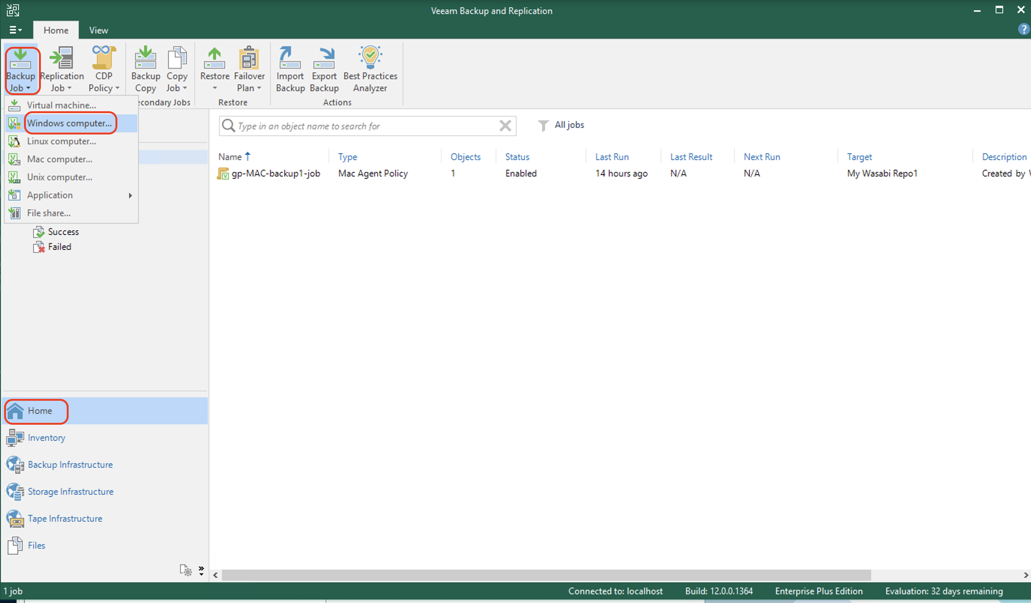Click the Failover Plan ribbon icon
This screenshot has width=1031, height=603.
tap(249, 57)
